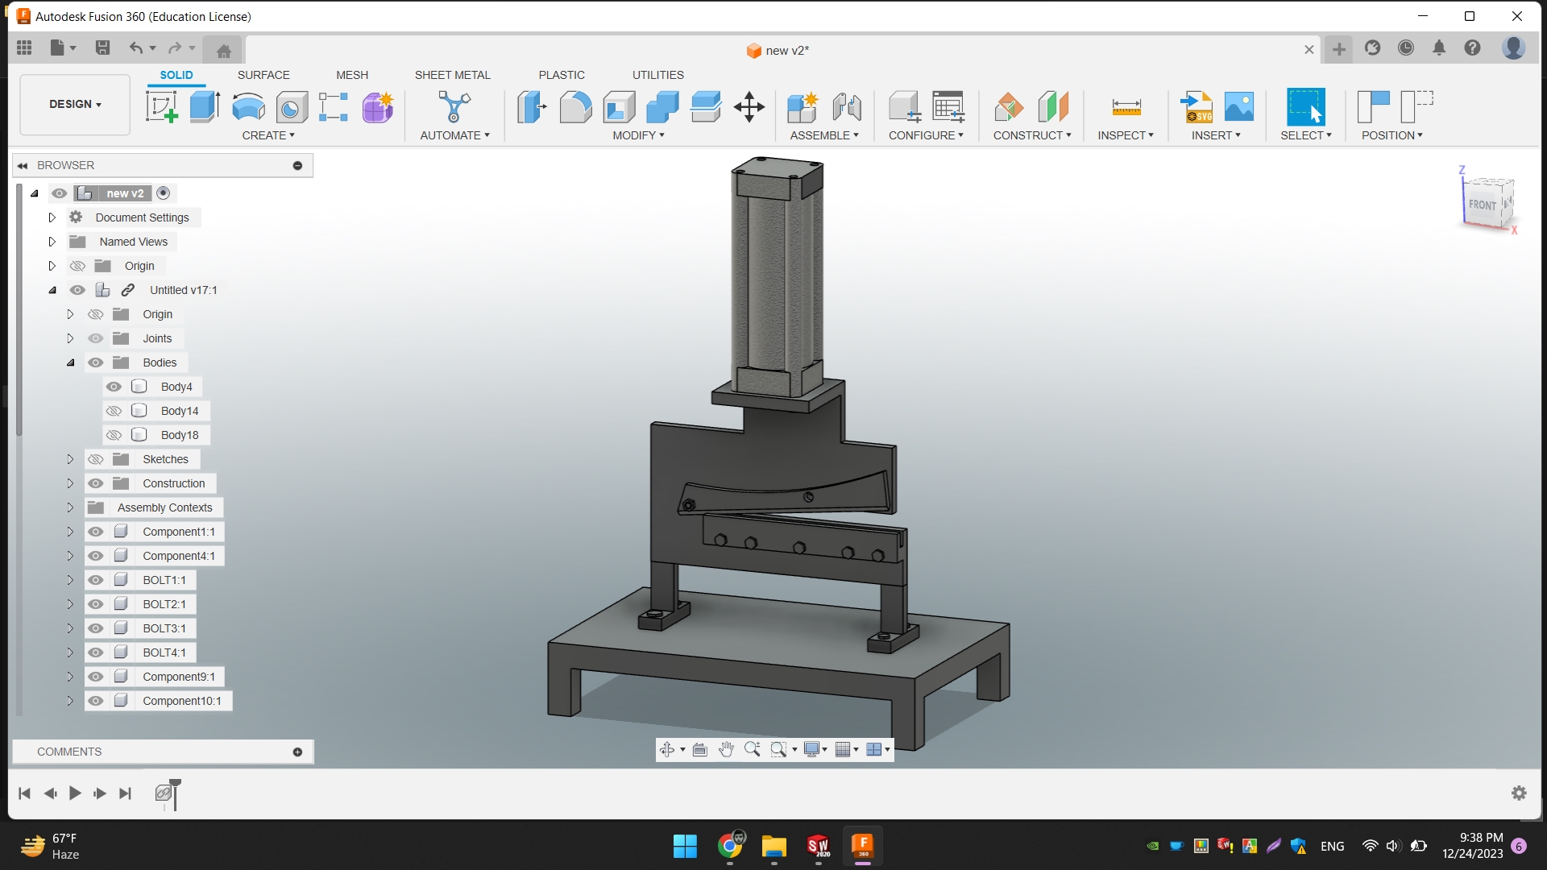1547x870 pixels.
Task: Hide Body4 using its eye icon
Action: click(x=114, y=387)
